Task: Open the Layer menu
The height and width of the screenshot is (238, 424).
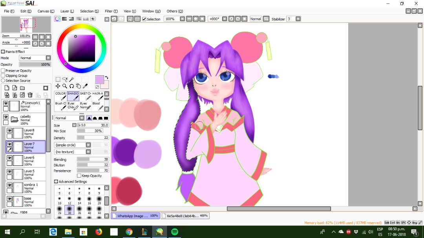Action: pos(67,11)
